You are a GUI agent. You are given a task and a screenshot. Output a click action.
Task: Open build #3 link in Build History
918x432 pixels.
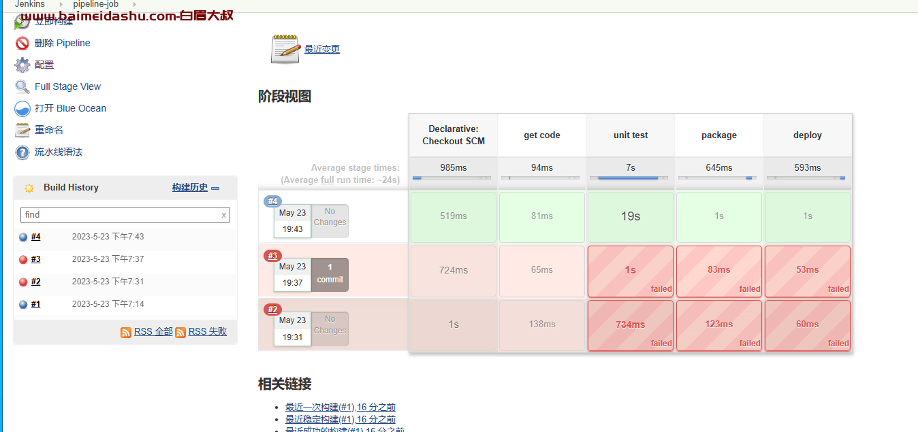pos(35,259)
